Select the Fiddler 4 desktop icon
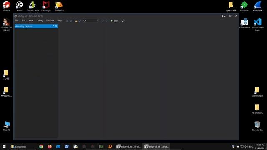Image resolution: width=267 pixels, height=150 pixels. pyautogui.click(x=244, y=6)
